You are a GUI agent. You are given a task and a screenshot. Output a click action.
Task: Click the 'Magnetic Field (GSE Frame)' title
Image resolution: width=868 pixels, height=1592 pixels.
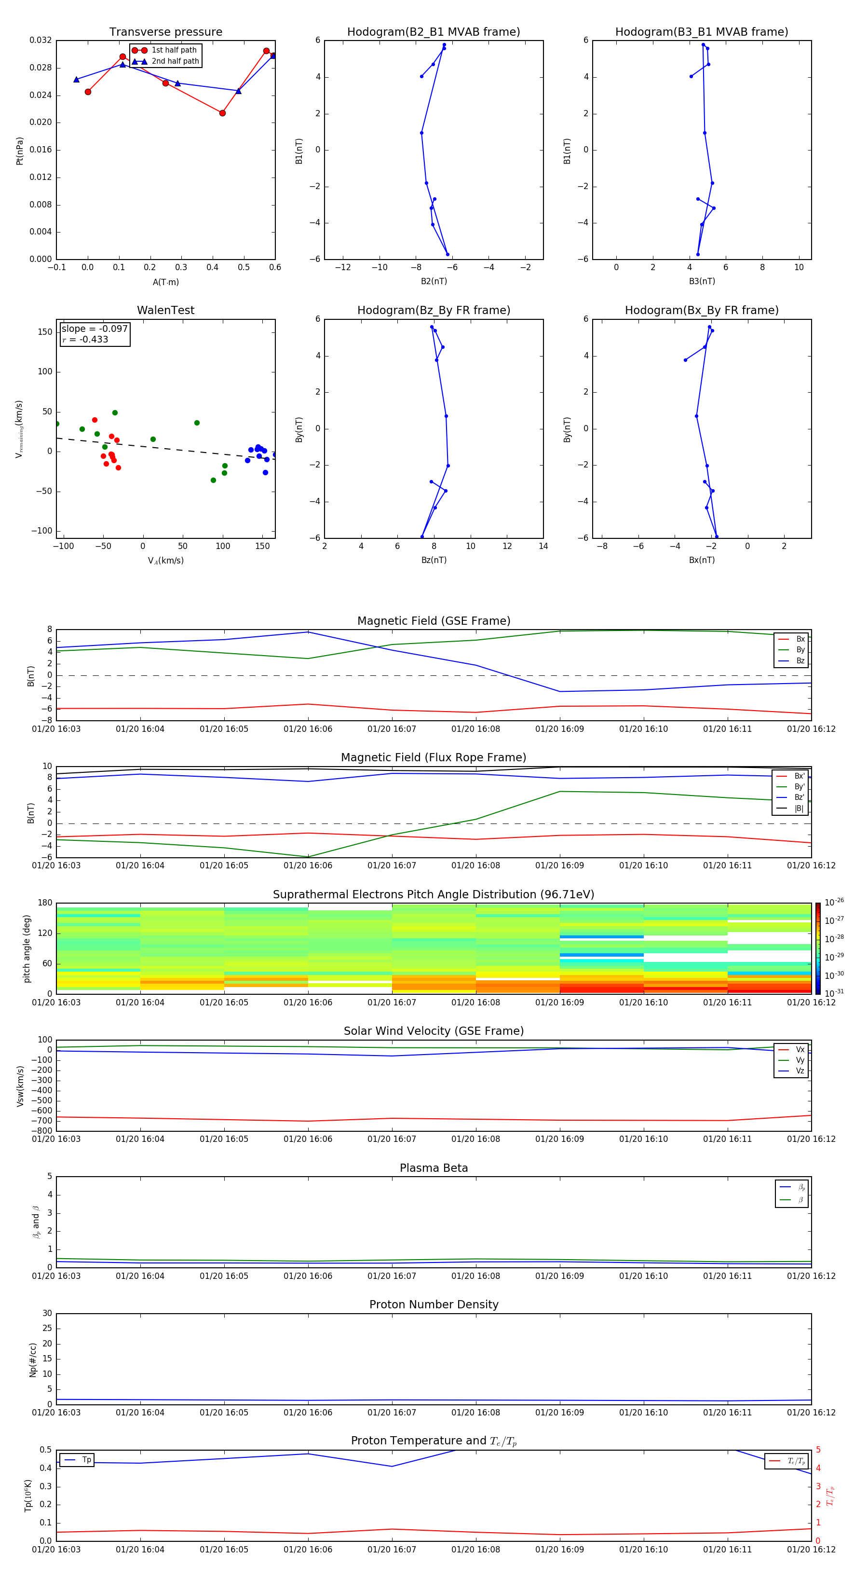click(x=434, y=621)
